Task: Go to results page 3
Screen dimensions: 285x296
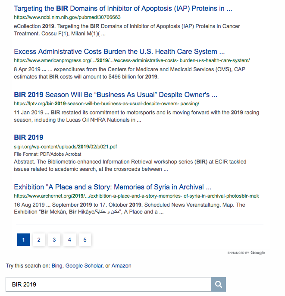Action: coord(54,239)
